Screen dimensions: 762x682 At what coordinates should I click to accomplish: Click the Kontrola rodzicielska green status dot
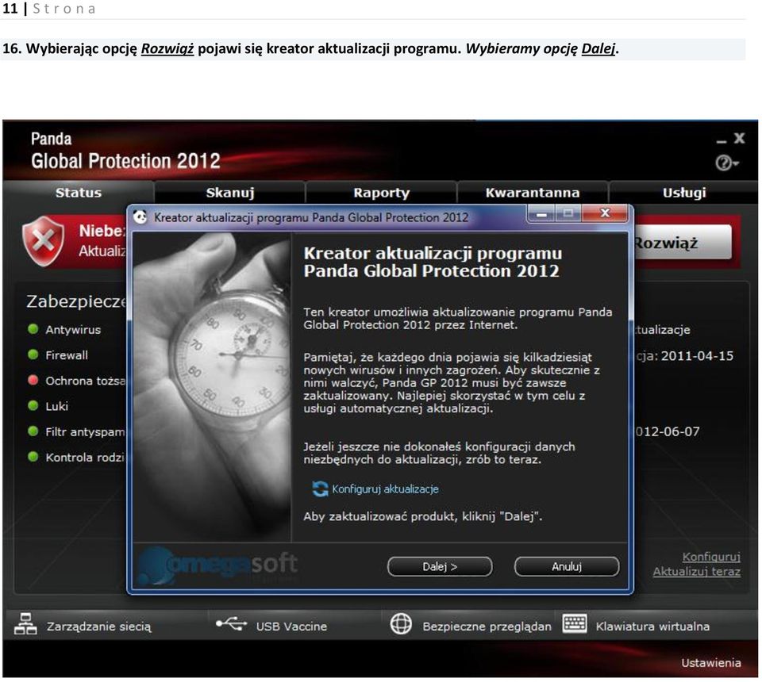click(x=33, y=457)
